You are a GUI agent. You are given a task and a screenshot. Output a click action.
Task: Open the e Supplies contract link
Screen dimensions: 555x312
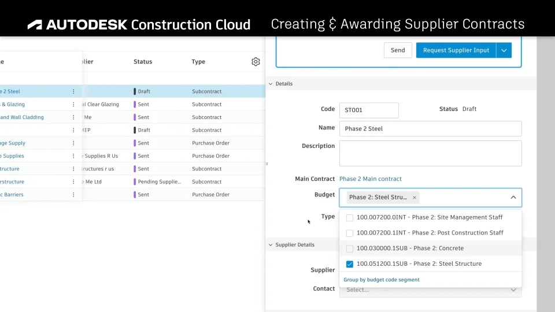pyautogui.click(x=12, y=156)
